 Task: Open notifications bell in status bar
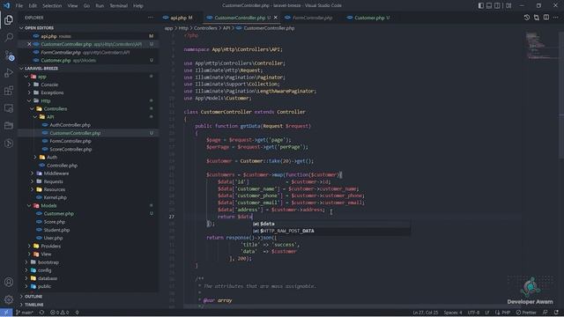tap(556, 313)
